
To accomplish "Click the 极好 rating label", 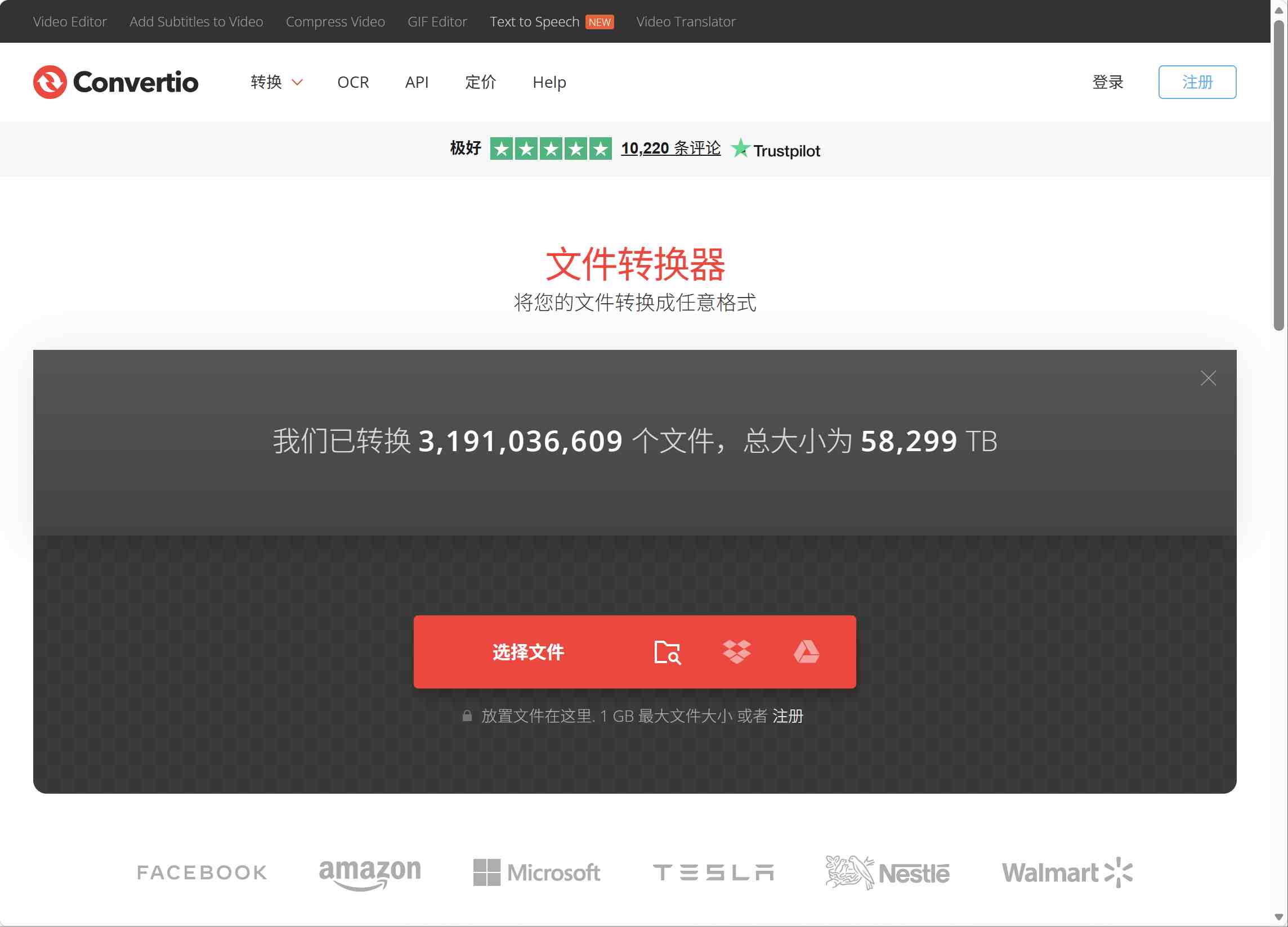I will pos(466,148).
